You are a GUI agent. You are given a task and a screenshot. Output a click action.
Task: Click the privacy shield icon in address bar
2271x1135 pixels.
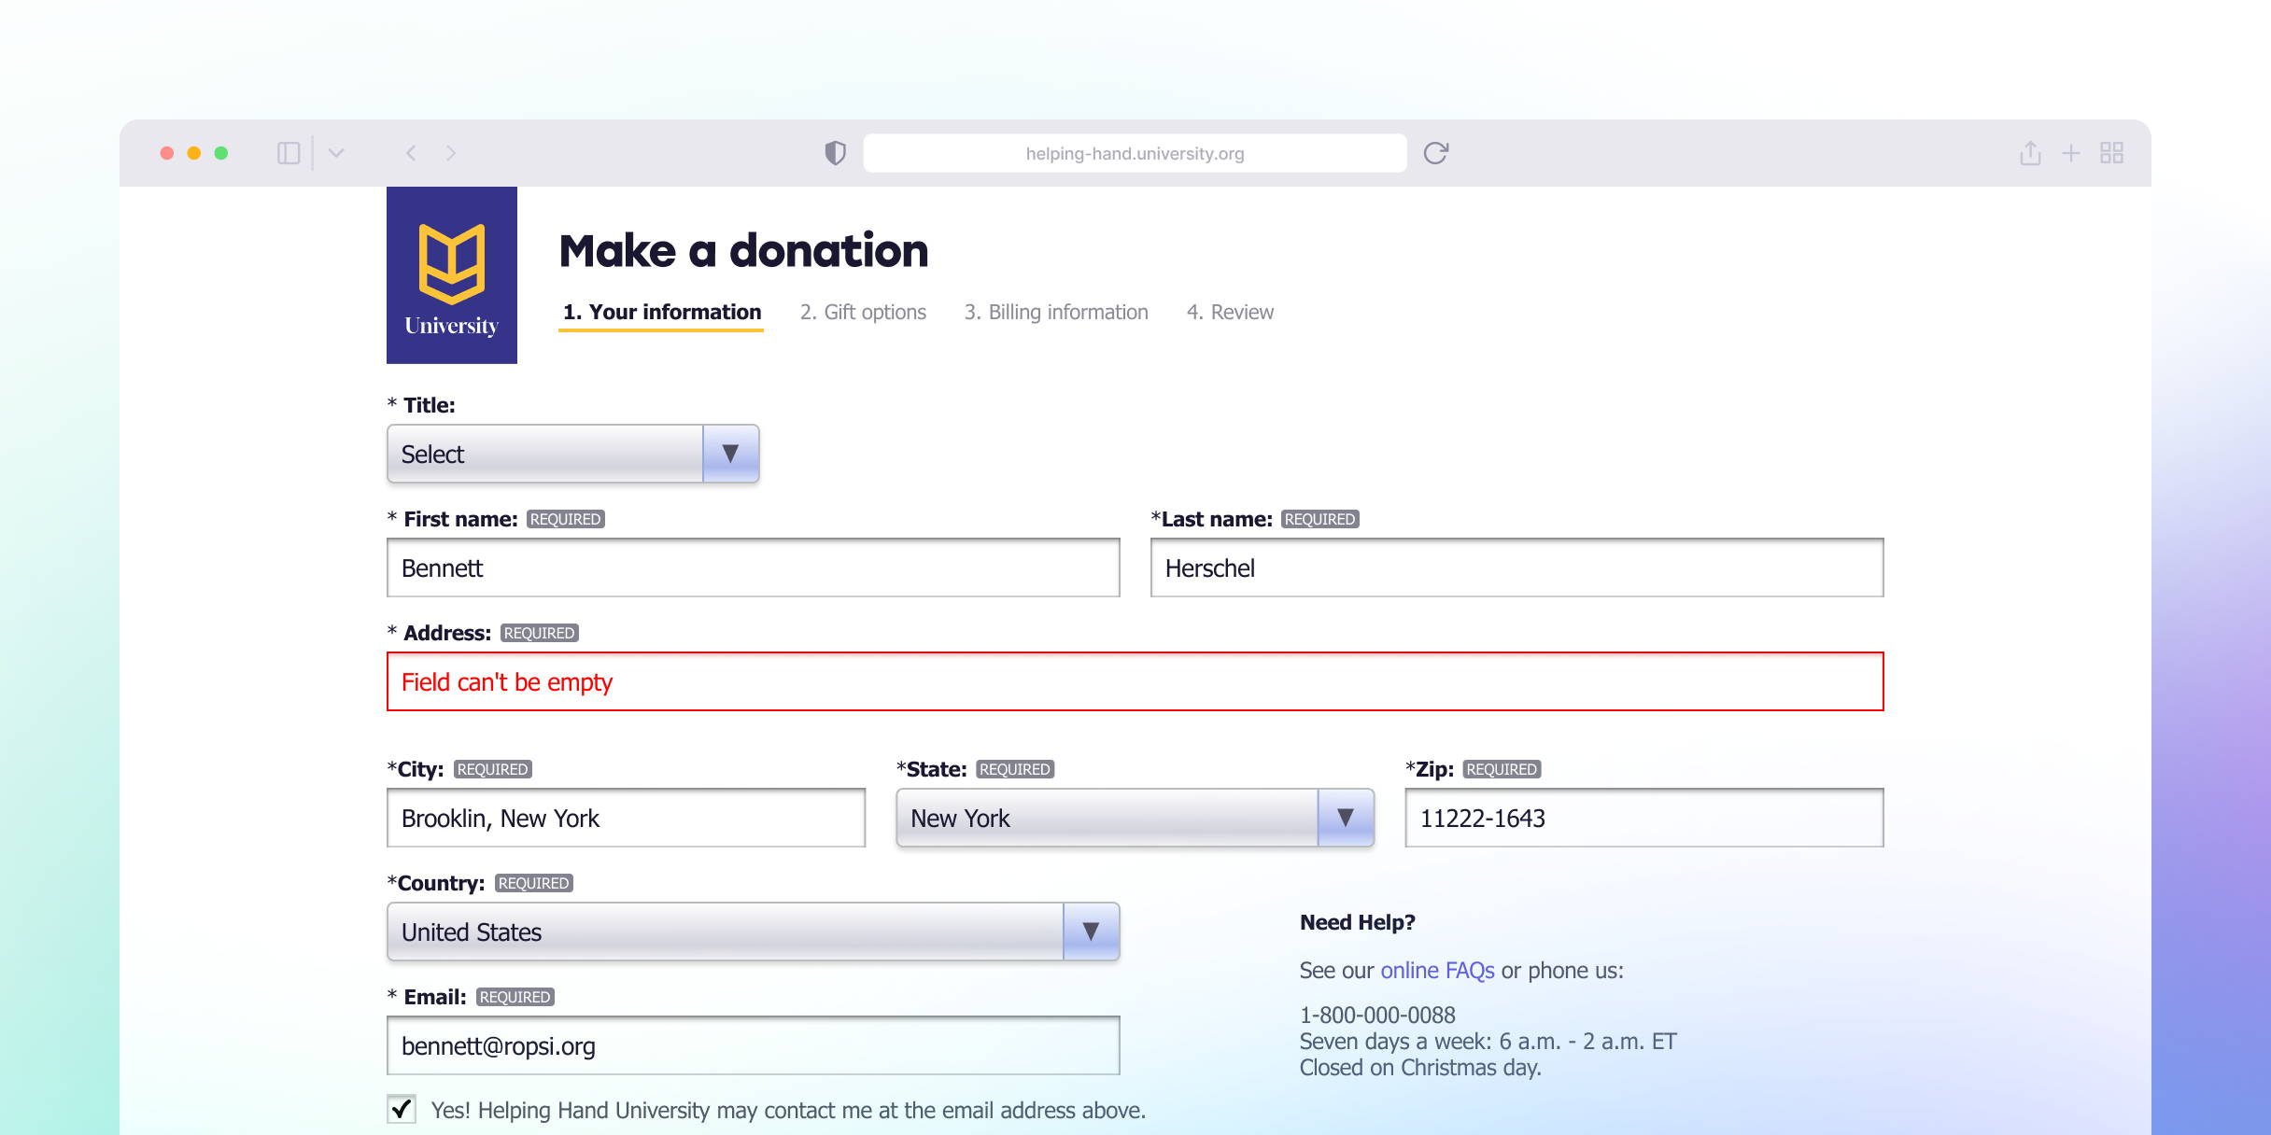point(834,152)
